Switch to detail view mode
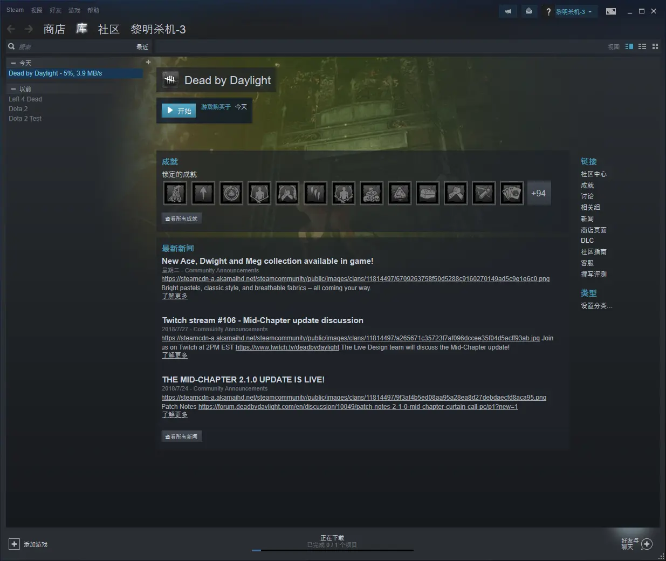The width and height of the screenshot is (666, 561). coord(629,47)
